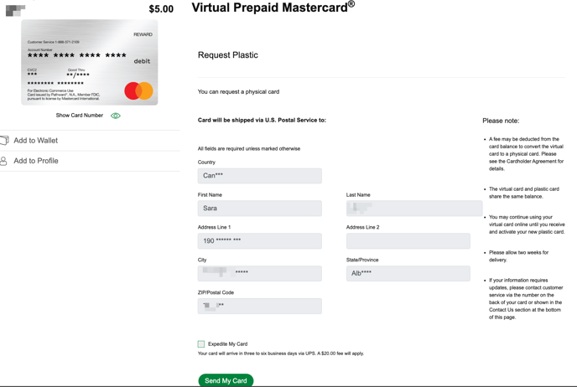The height and width of the screenshot is (387, 577).
Task: Click 'All fields are required unless marked otherwise'
Action: tap(249, 148)
